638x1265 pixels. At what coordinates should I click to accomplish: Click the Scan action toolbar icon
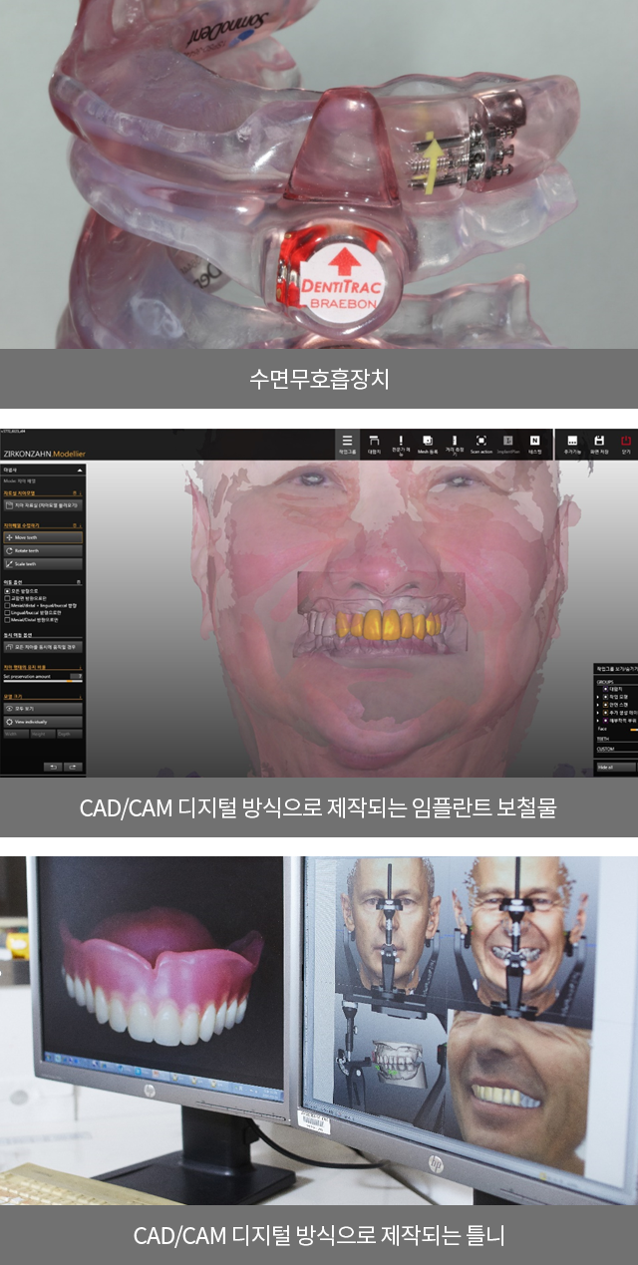[x=481, y=443]
